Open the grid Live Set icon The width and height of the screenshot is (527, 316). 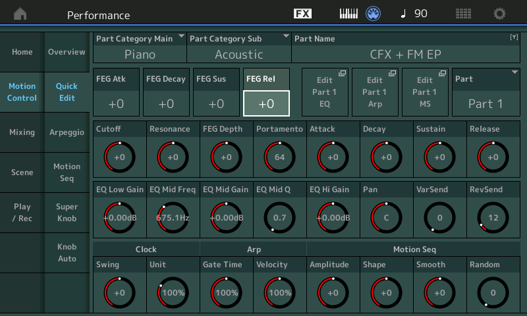pos(463,14)
